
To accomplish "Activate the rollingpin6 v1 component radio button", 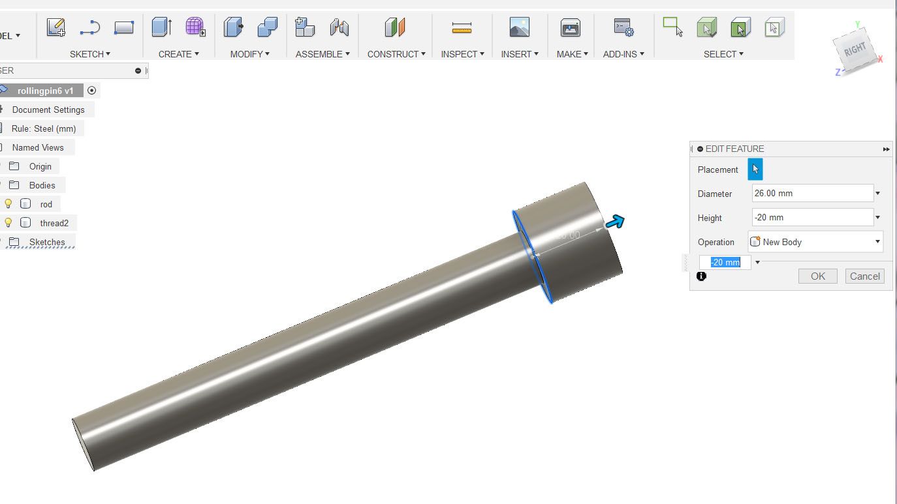I will pyautogui.click(x=91, y=91).
